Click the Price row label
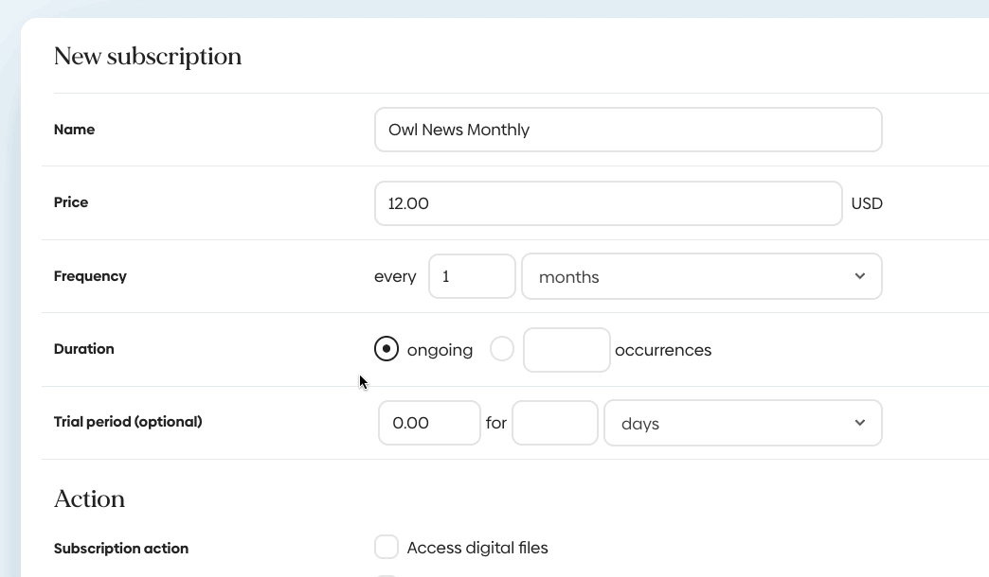989x577 pixels. 71,202
